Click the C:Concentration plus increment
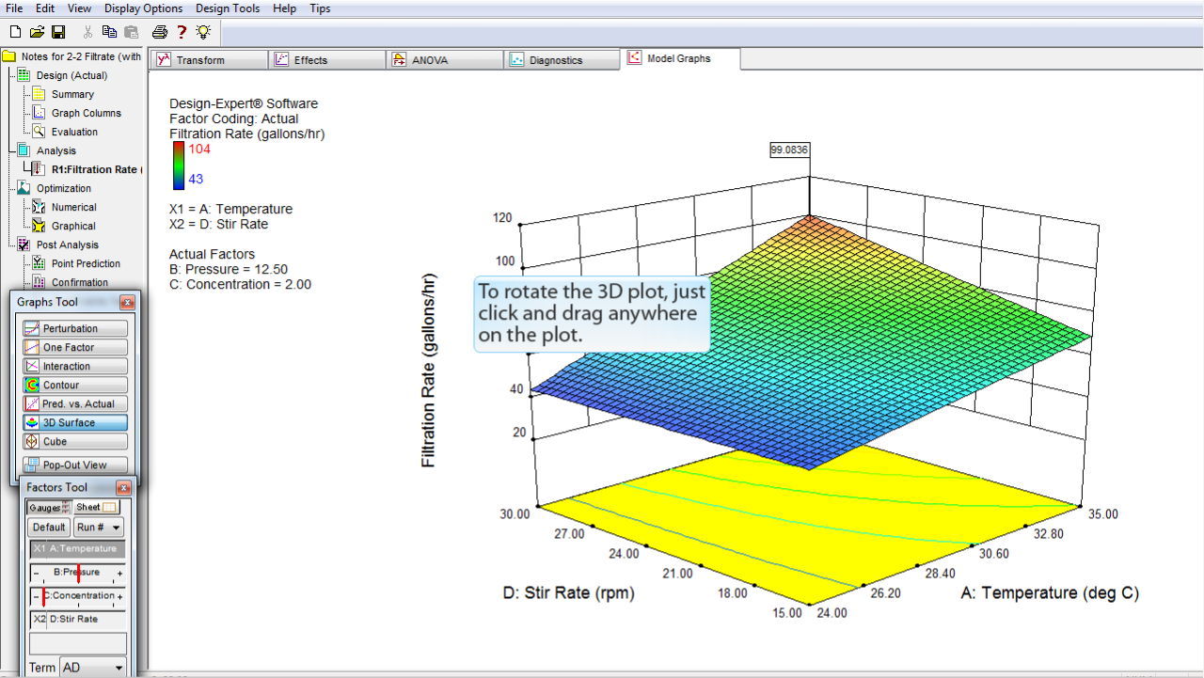Image resolution: width=1204 pixels, height=678 pixels. coord(119,596)
